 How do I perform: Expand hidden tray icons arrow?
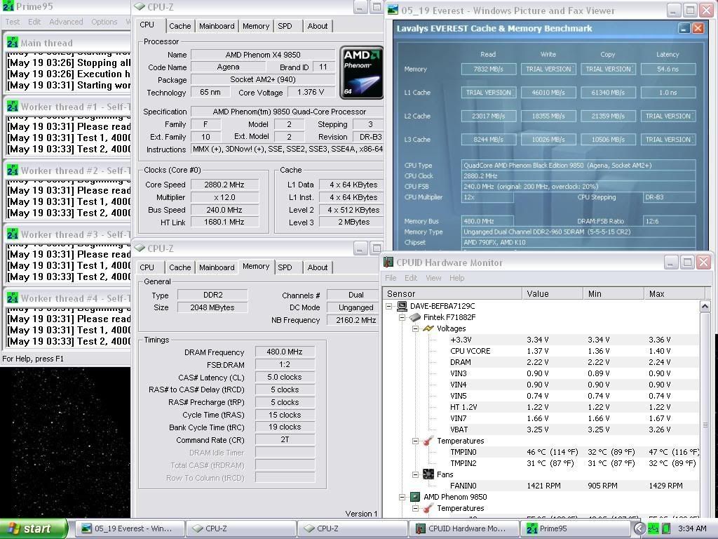click(x=639, y=528)
